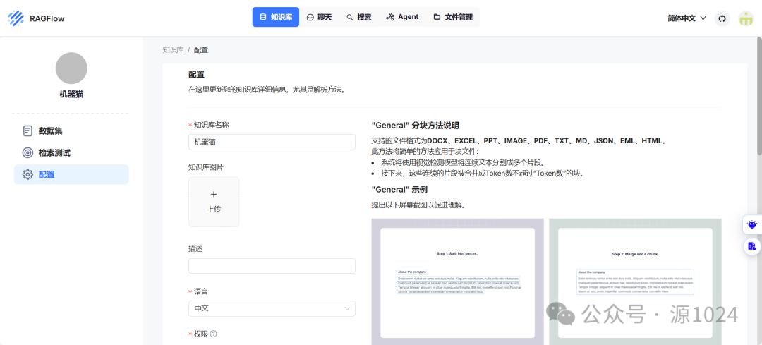Open the 语言 dropdown showing 中文
This screenshot has height=345, width=762.
tap(272, 308)
